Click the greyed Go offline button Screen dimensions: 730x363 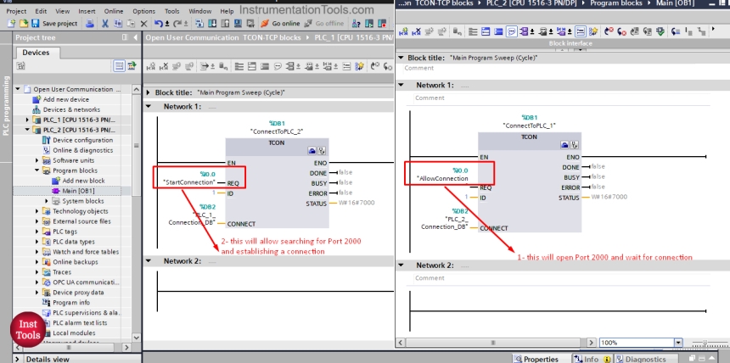324,23
